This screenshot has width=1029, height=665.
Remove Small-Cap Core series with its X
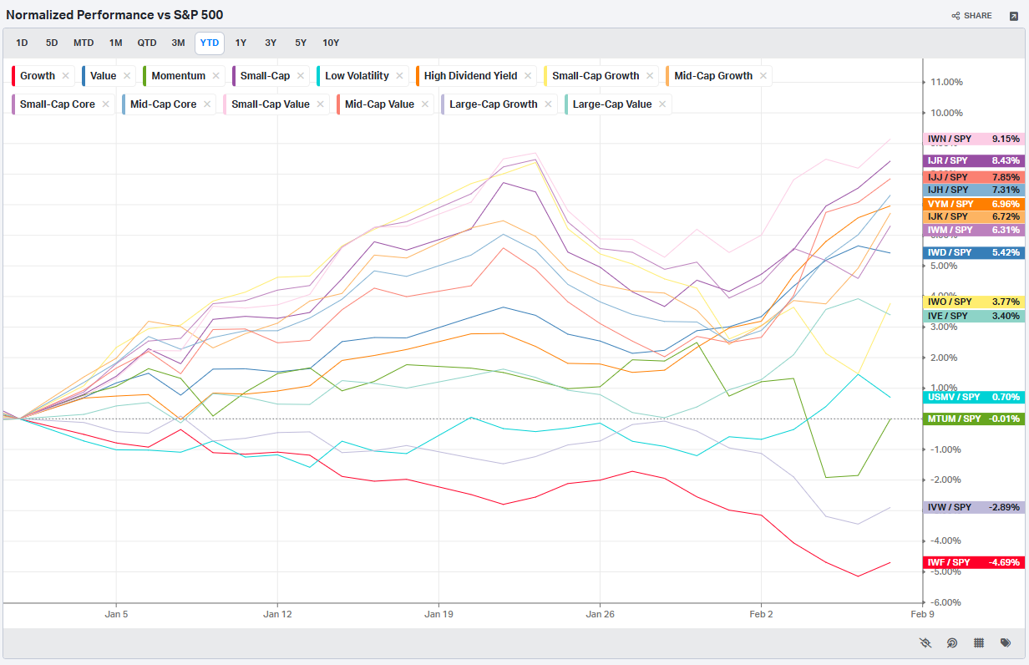pos(106,104)
